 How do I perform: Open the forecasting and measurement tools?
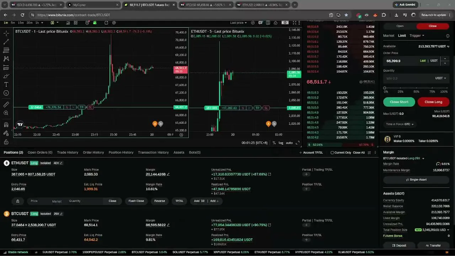point(6,67)
